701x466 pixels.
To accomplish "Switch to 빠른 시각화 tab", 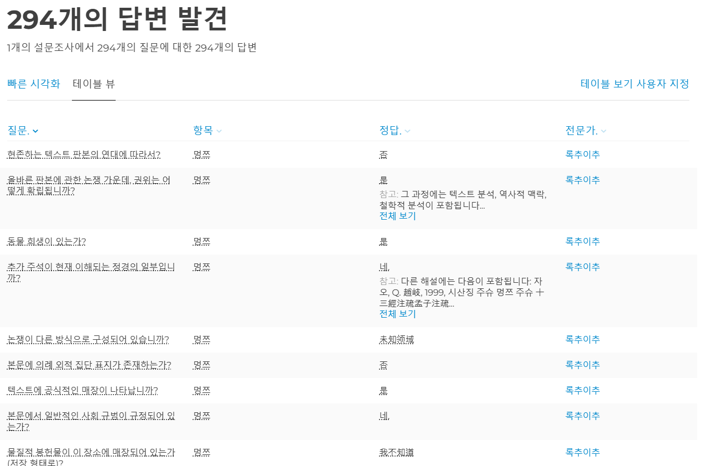I will (x=34, y=84).
